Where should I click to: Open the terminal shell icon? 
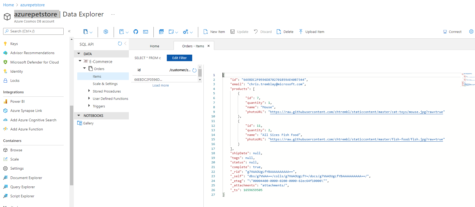click(146, 32)
